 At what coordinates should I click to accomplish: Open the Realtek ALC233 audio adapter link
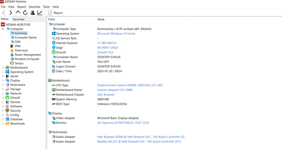pos(139,142)
